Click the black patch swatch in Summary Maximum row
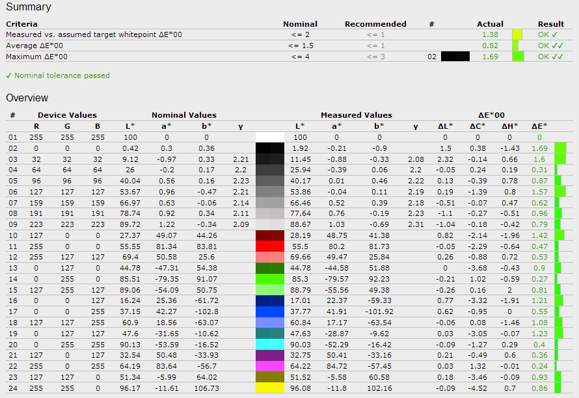 [x=455, y=57]
